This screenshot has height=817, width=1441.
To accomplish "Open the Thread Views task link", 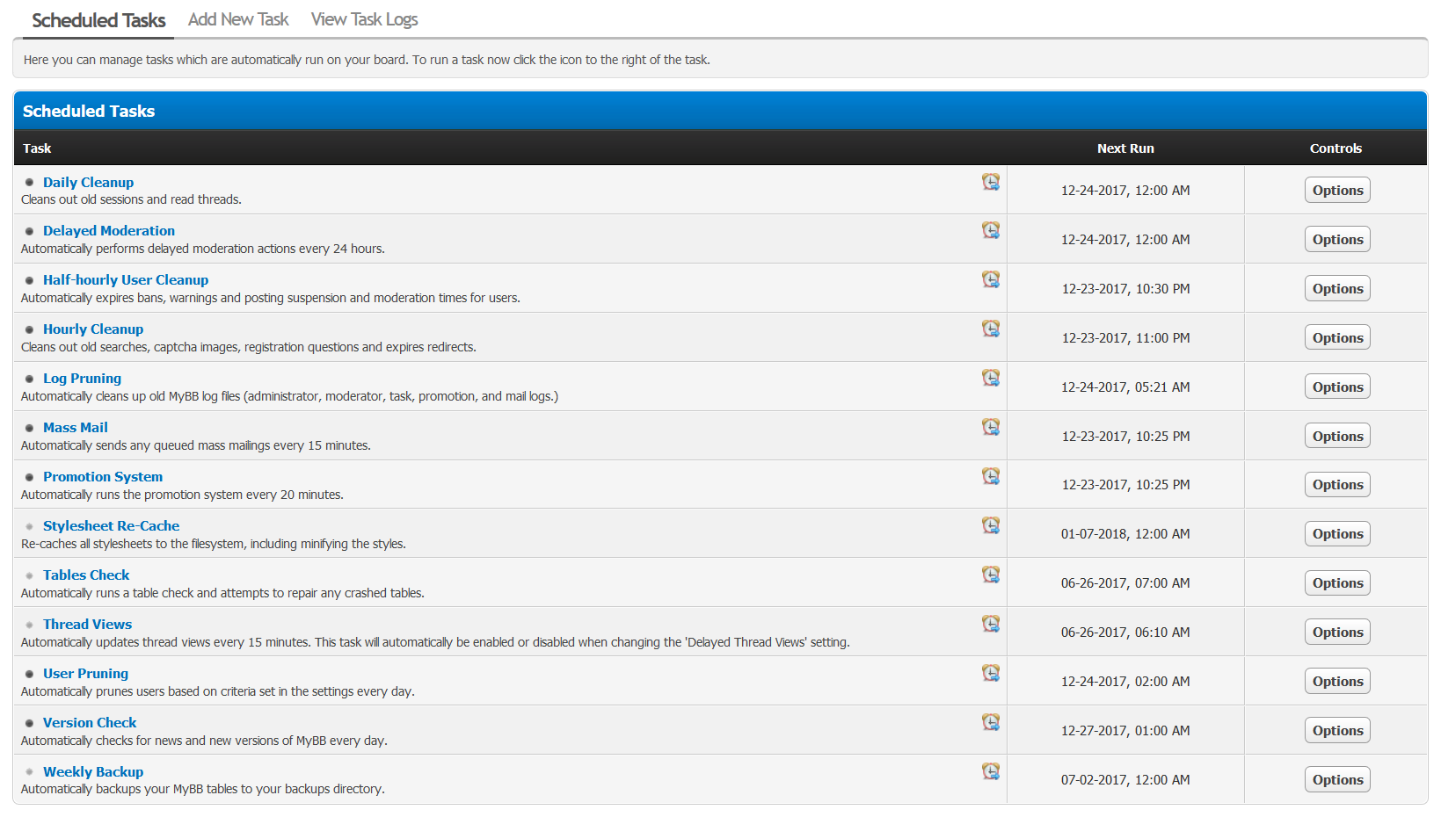I will [x=87, y=625].
